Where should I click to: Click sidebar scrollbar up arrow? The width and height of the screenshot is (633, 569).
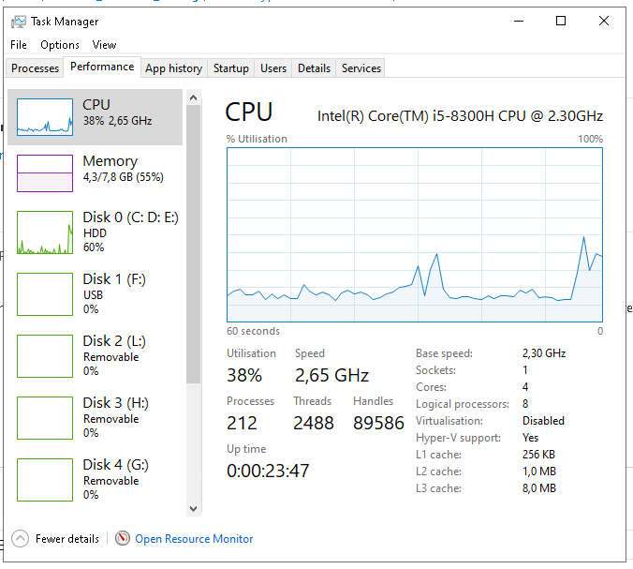pos(194,97)
